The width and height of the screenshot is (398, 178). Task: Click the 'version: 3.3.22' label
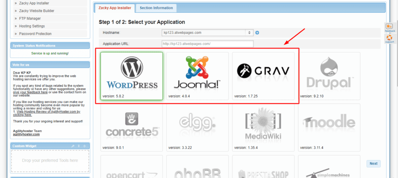click(180, 148)
